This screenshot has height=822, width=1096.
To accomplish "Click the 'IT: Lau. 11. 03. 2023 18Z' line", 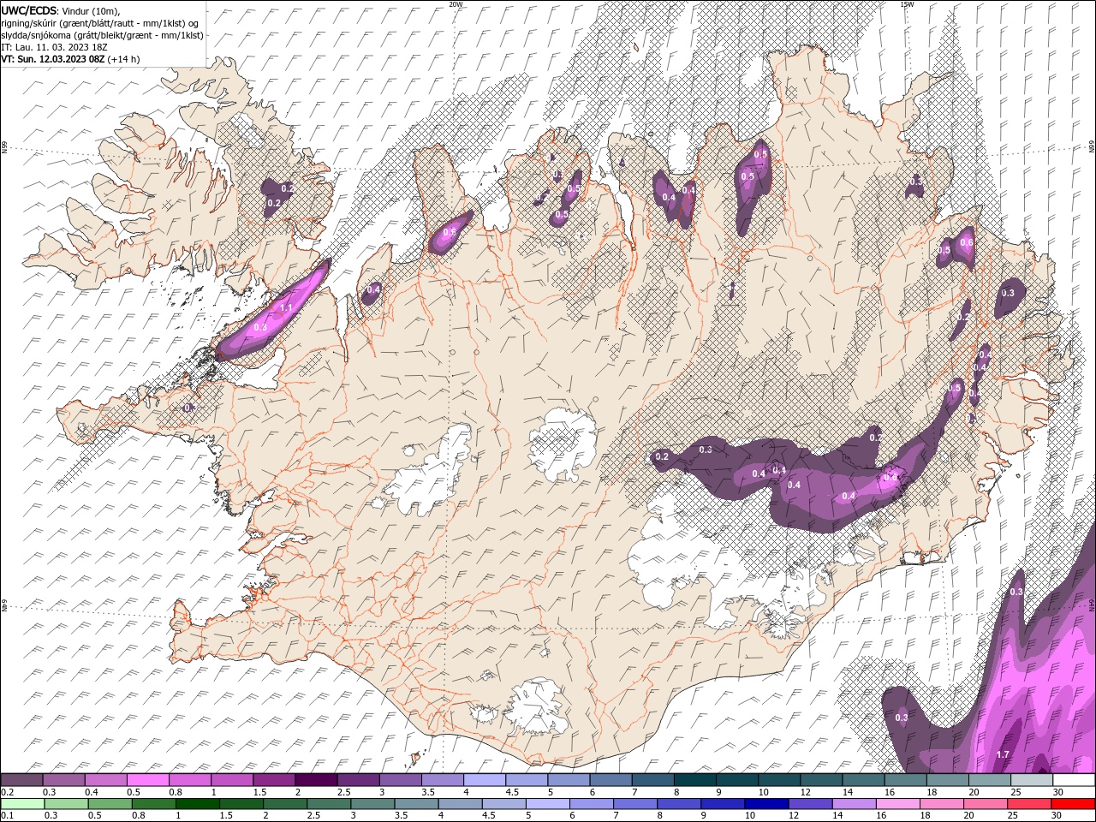I will 54,47.
